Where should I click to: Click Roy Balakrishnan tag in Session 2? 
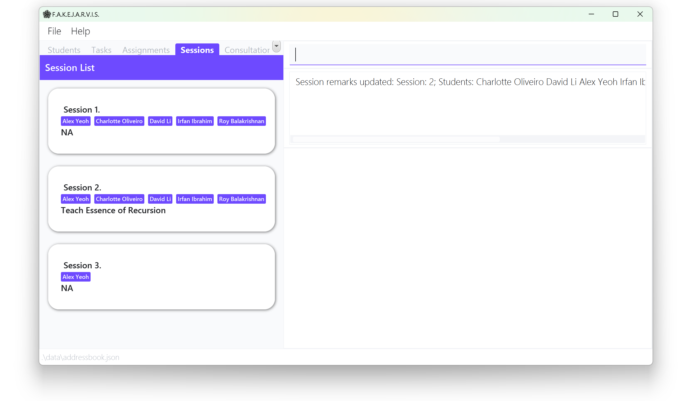point(242,199)
